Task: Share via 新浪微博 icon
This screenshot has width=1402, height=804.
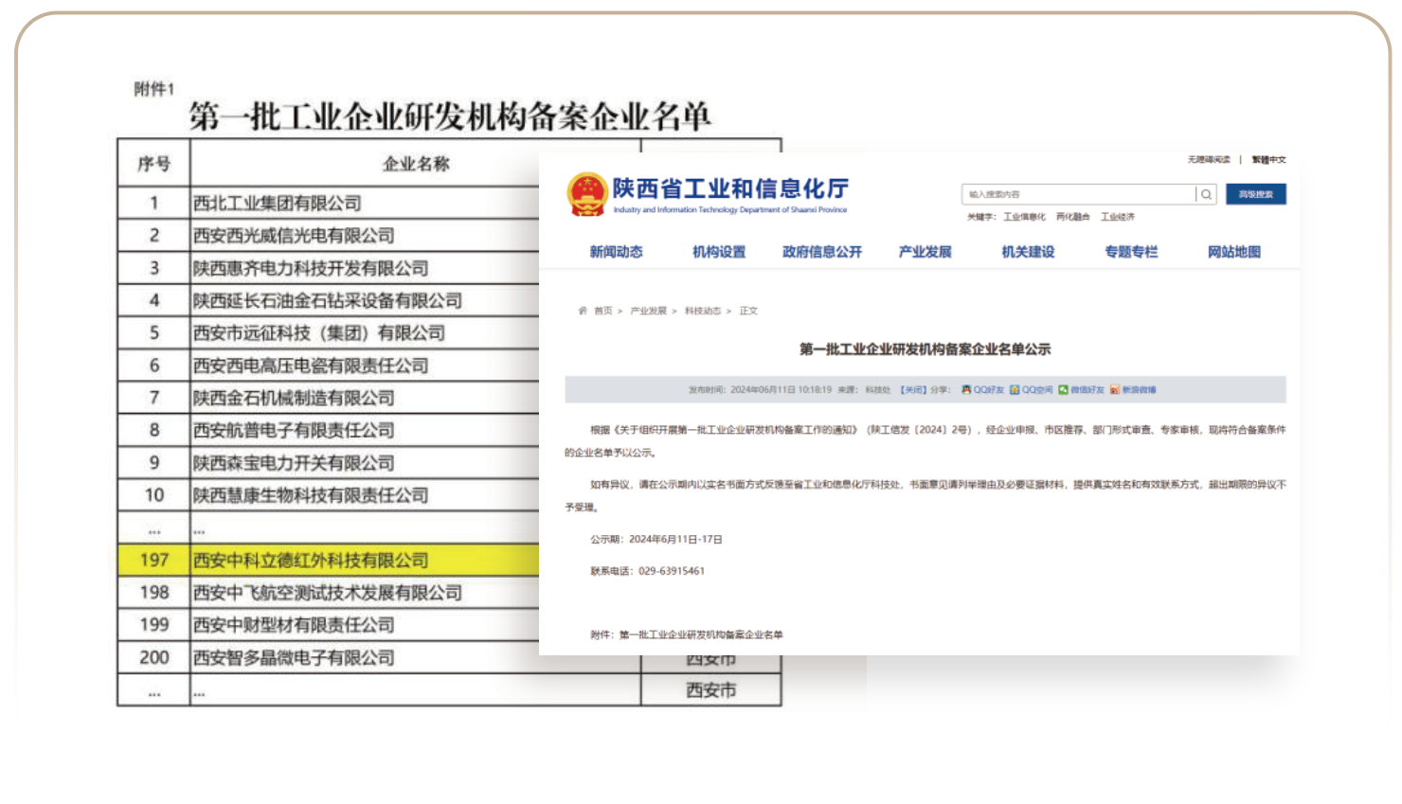Action: point(1115,389)
